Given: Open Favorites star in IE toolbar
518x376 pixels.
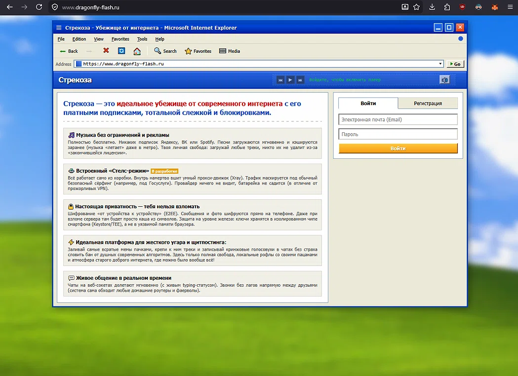Looking at the screenshot, I should click(x=198, y=51).
